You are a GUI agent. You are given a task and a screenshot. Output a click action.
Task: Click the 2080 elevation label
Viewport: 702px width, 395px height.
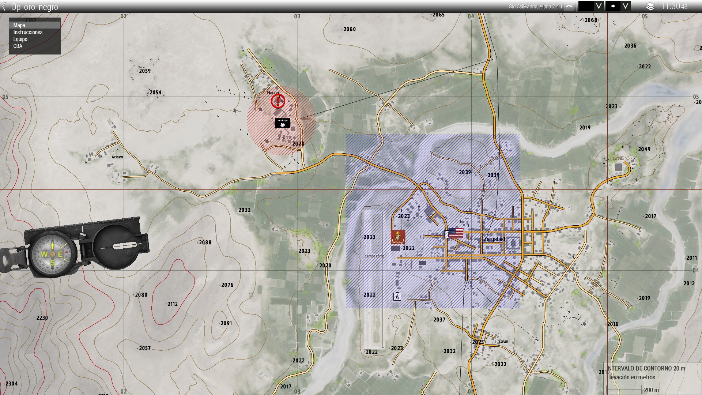click(x=141, y=295)
